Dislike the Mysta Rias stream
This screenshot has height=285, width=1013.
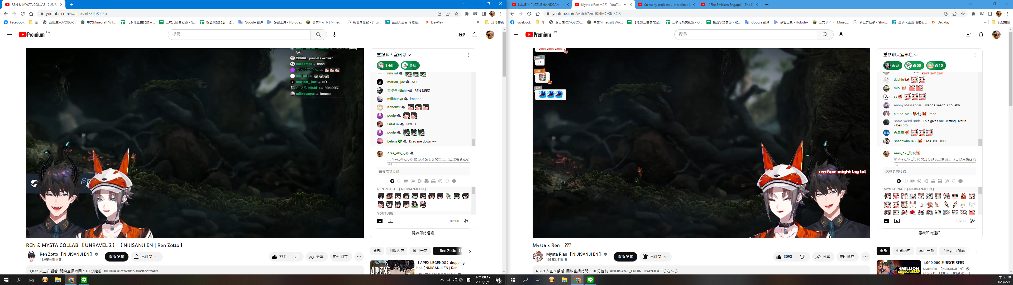[802, 257]
